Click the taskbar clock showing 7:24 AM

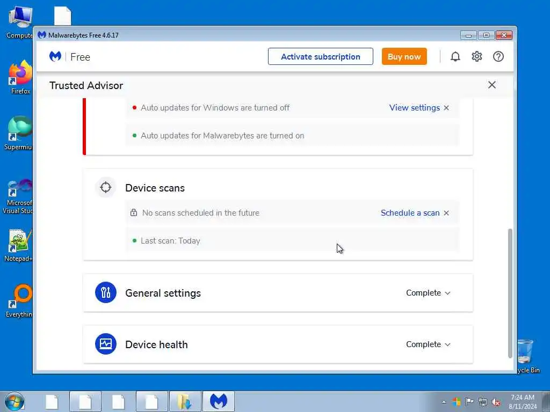pos(522,401)
